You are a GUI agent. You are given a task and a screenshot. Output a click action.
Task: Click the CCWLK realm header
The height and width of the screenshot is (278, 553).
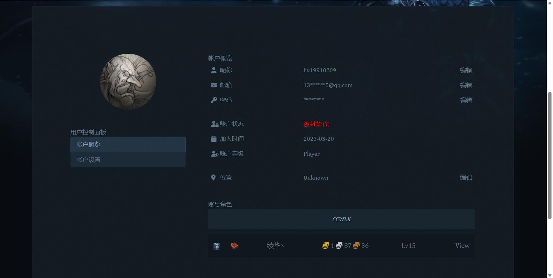coord(341,219)
